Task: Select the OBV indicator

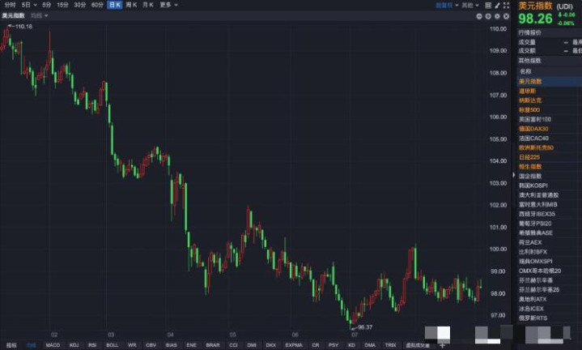Action: click(x=151, y=345)
